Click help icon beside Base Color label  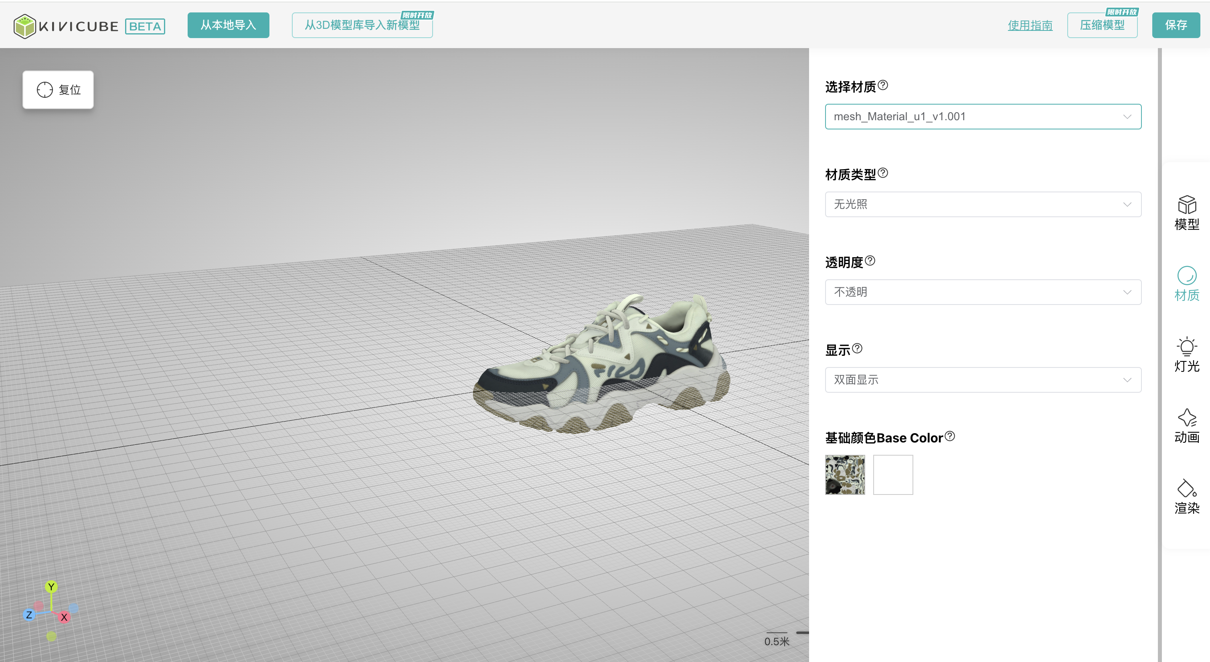coord(949,436)
